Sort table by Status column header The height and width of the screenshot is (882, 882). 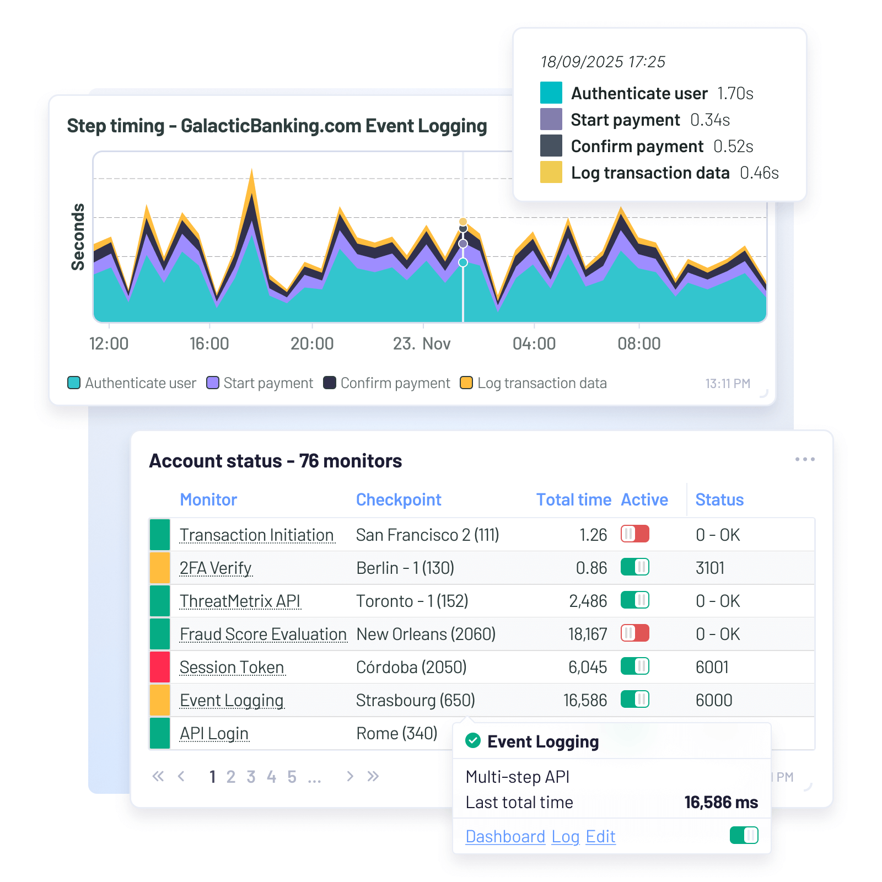(719, 499)
